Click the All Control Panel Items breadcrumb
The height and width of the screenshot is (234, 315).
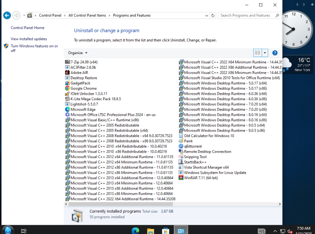[x=87, y=16]
